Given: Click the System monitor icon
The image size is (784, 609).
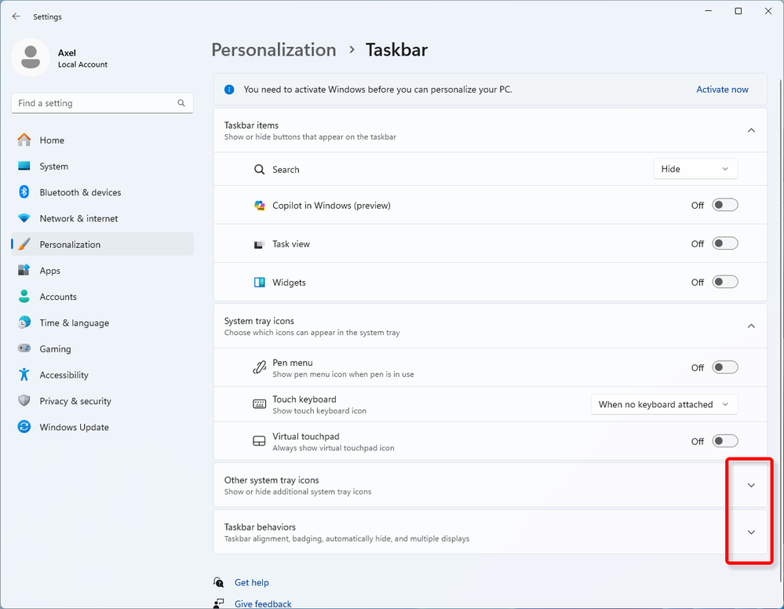Looking at the screenshot, I should tap(24, 166).
